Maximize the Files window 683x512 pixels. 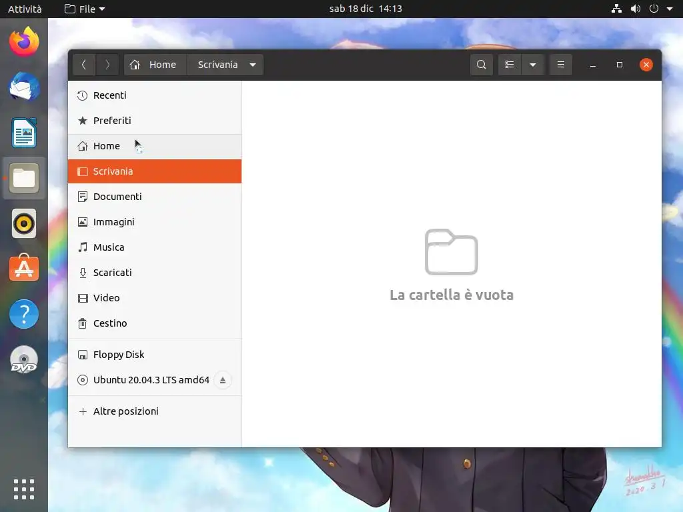pyautogui.click(x=620, y=65)
